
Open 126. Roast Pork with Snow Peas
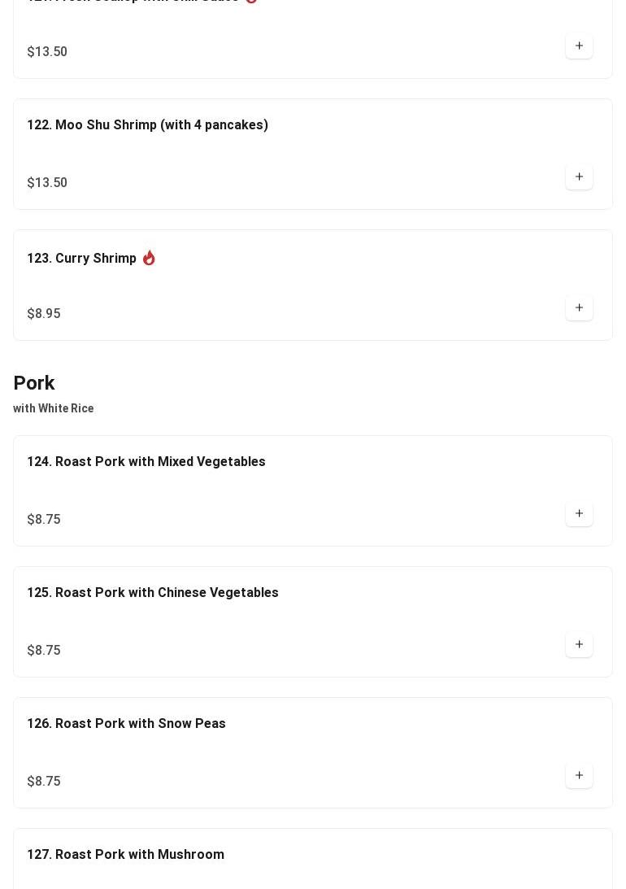(126, 724)
